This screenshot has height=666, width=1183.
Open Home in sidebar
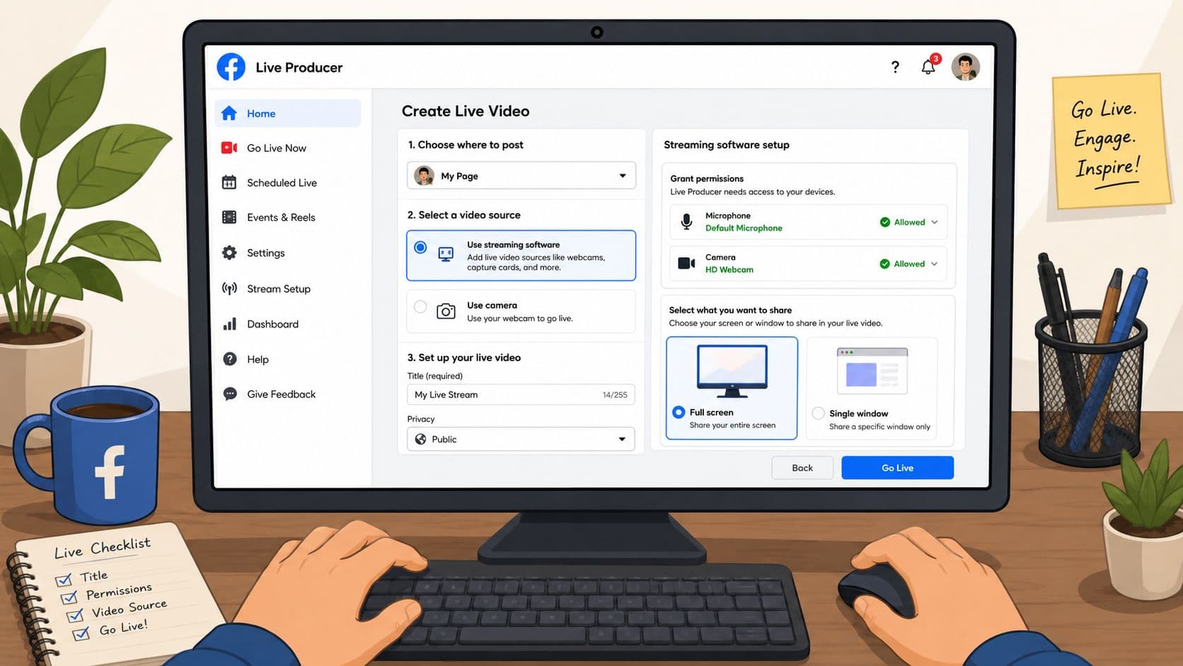[x=288, y=113]
